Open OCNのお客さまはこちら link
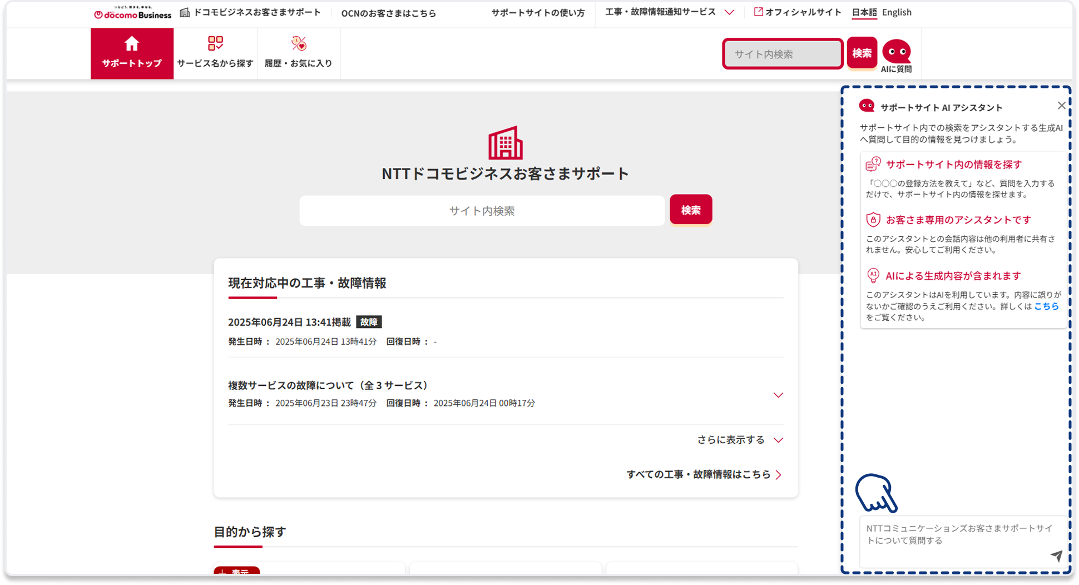Screen dimensions: 1079x585 (389, 13)
